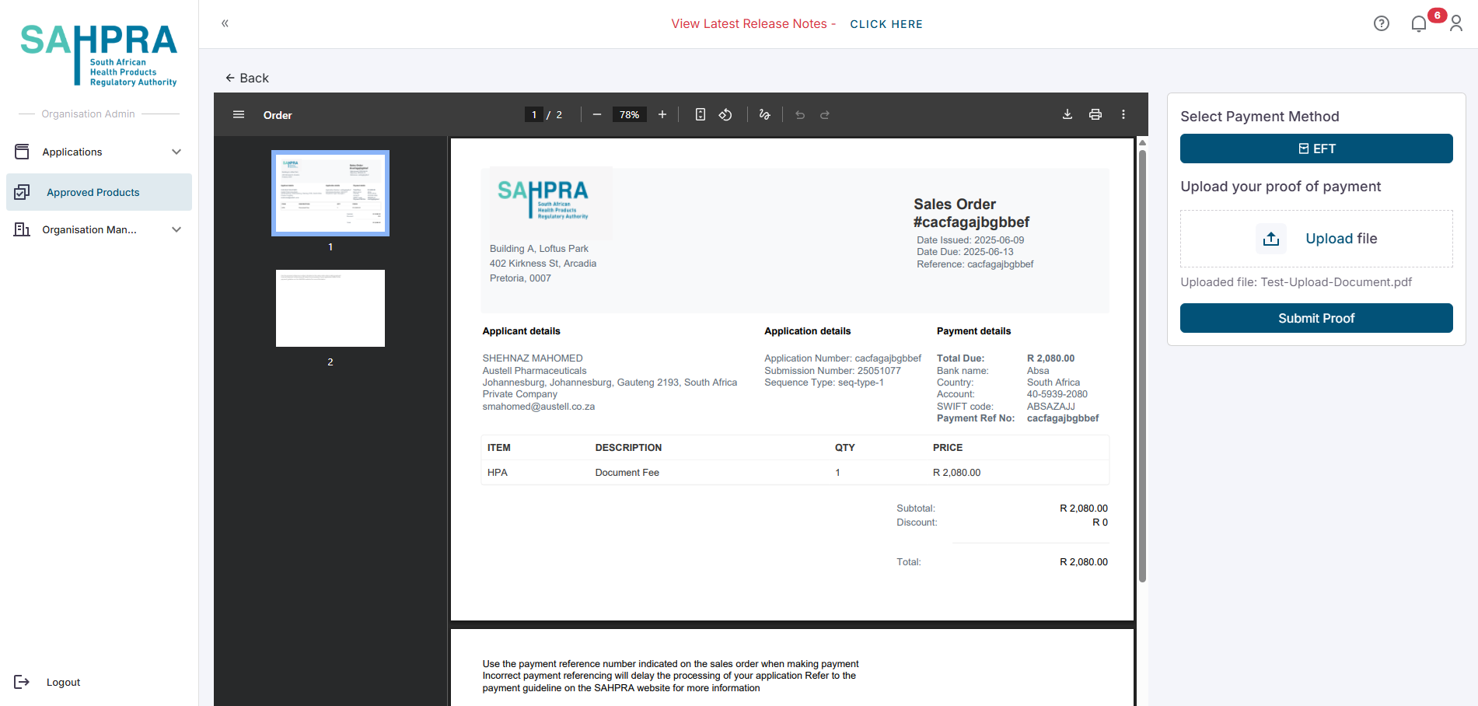Expand the Organisation Man... chevron
The height and width of the screenshot is (706, 1478).
[x=176, y=229]
